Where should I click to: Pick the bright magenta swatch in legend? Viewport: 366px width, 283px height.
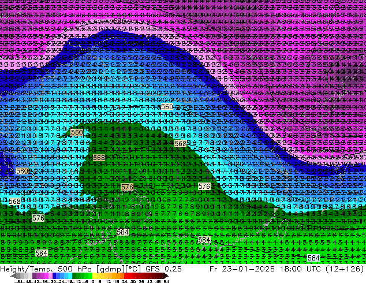coord(46,276)
